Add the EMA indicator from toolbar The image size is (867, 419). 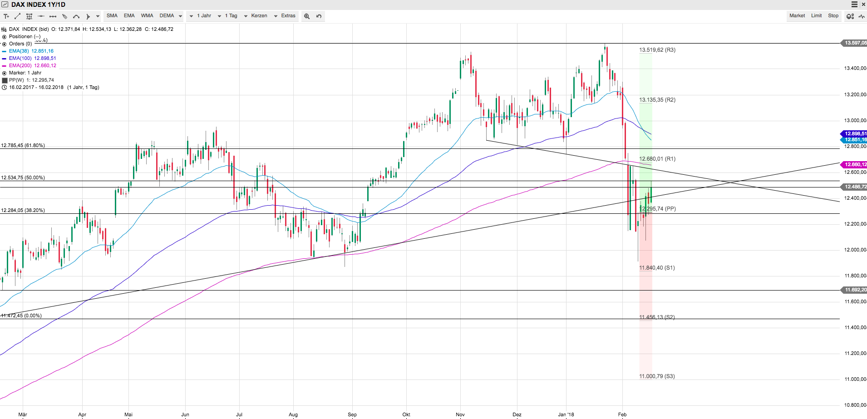(129, 16)
